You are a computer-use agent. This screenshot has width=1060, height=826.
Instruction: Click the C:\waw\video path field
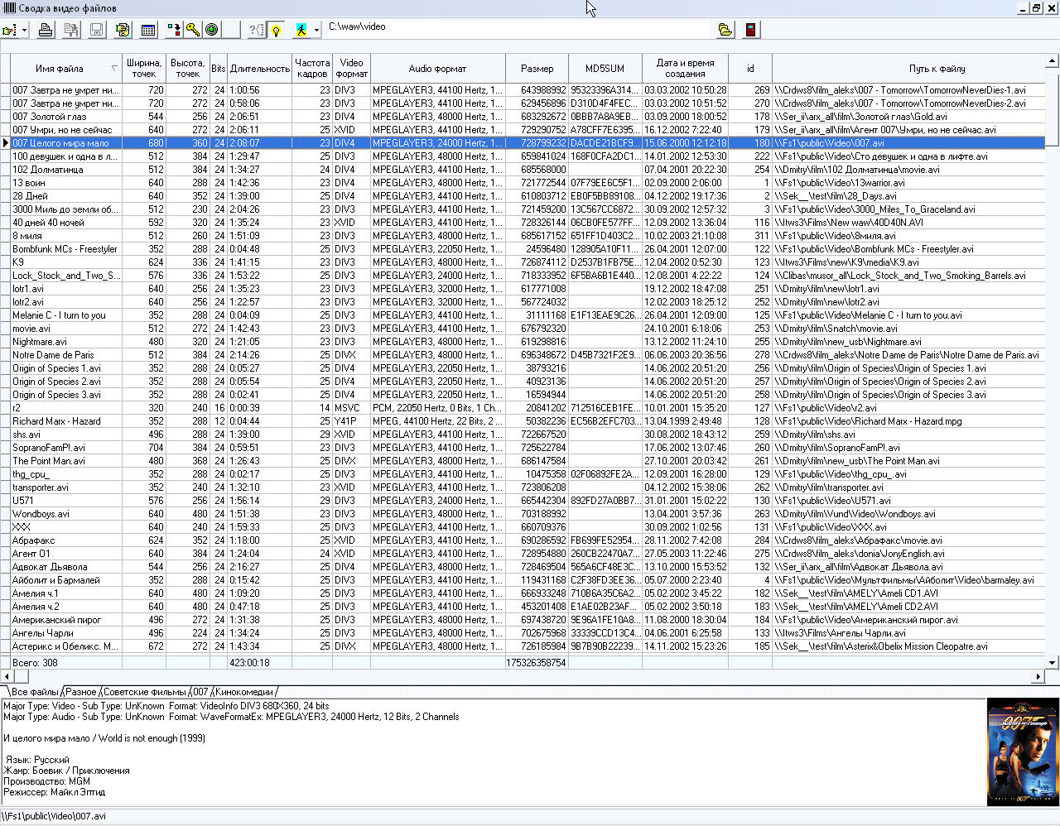click(x=518, y=27)
